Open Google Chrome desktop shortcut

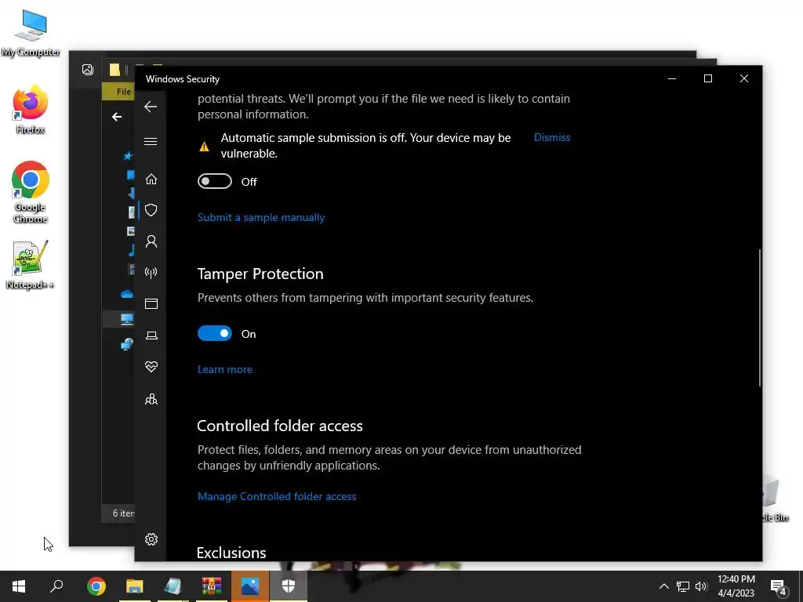(x=31, y=193)
